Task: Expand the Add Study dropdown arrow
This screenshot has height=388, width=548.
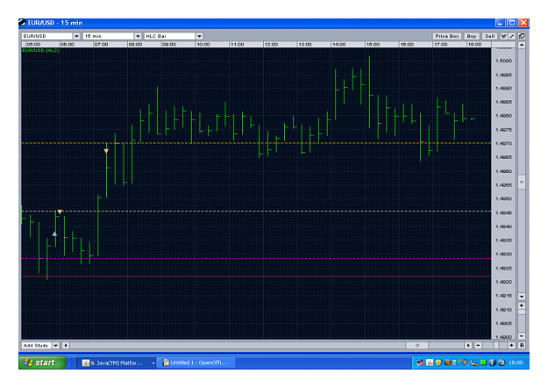Action: (x=55, y=345)
